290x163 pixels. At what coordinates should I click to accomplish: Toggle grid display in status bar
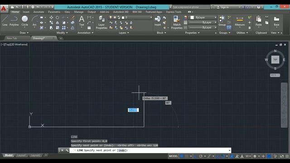(x=182, y=156)
